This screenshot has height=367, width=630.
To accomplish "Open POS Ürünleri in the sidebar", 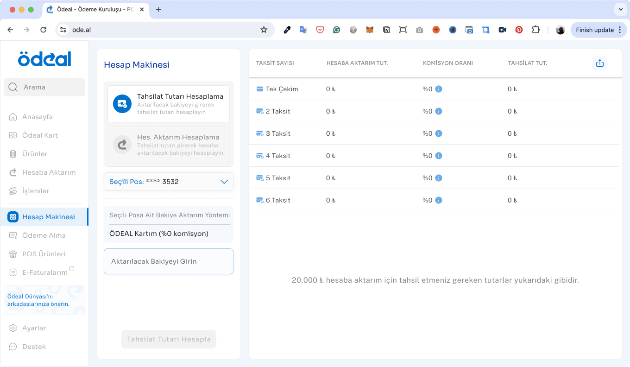I will click(44, 254).
